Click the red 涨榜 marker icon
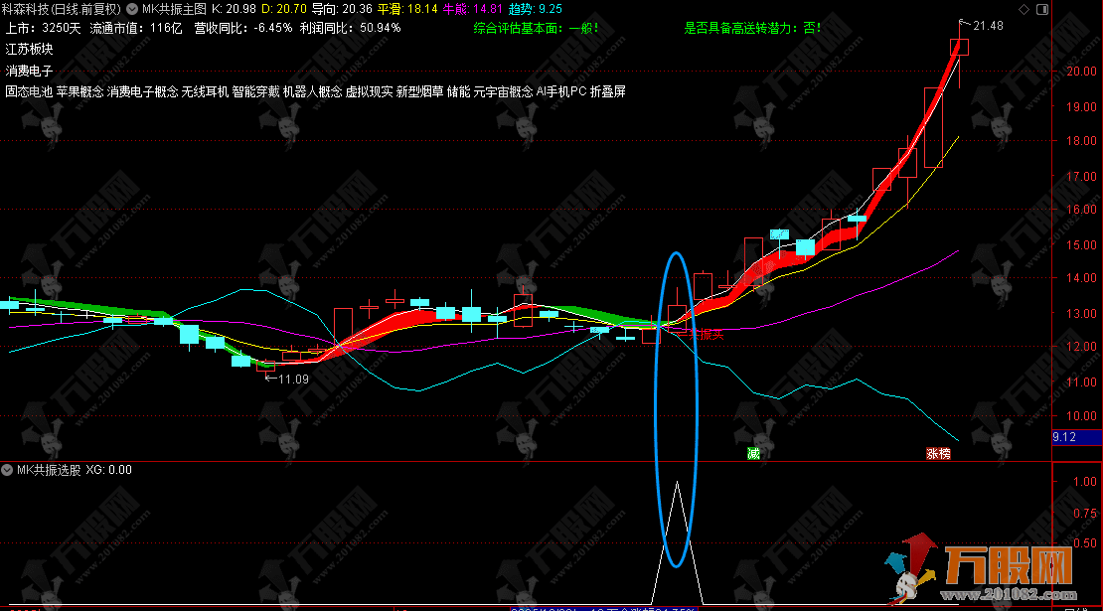The image size is (1103, 611). (x=938, y=453)
